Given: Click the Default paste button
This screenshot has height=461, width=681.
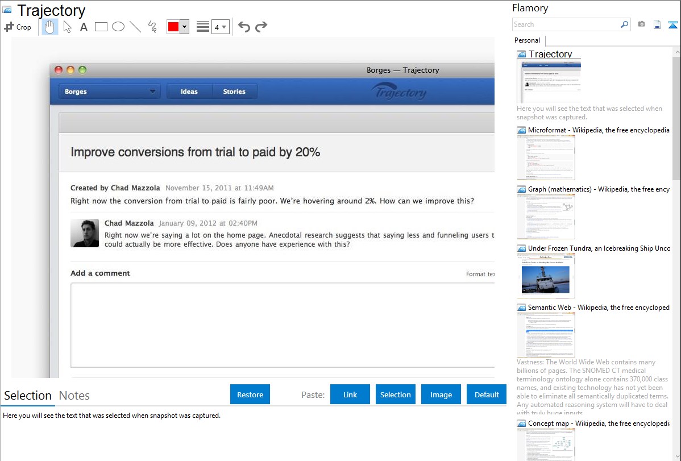Looking at the screenshot, I should click(x=487, y=394).
